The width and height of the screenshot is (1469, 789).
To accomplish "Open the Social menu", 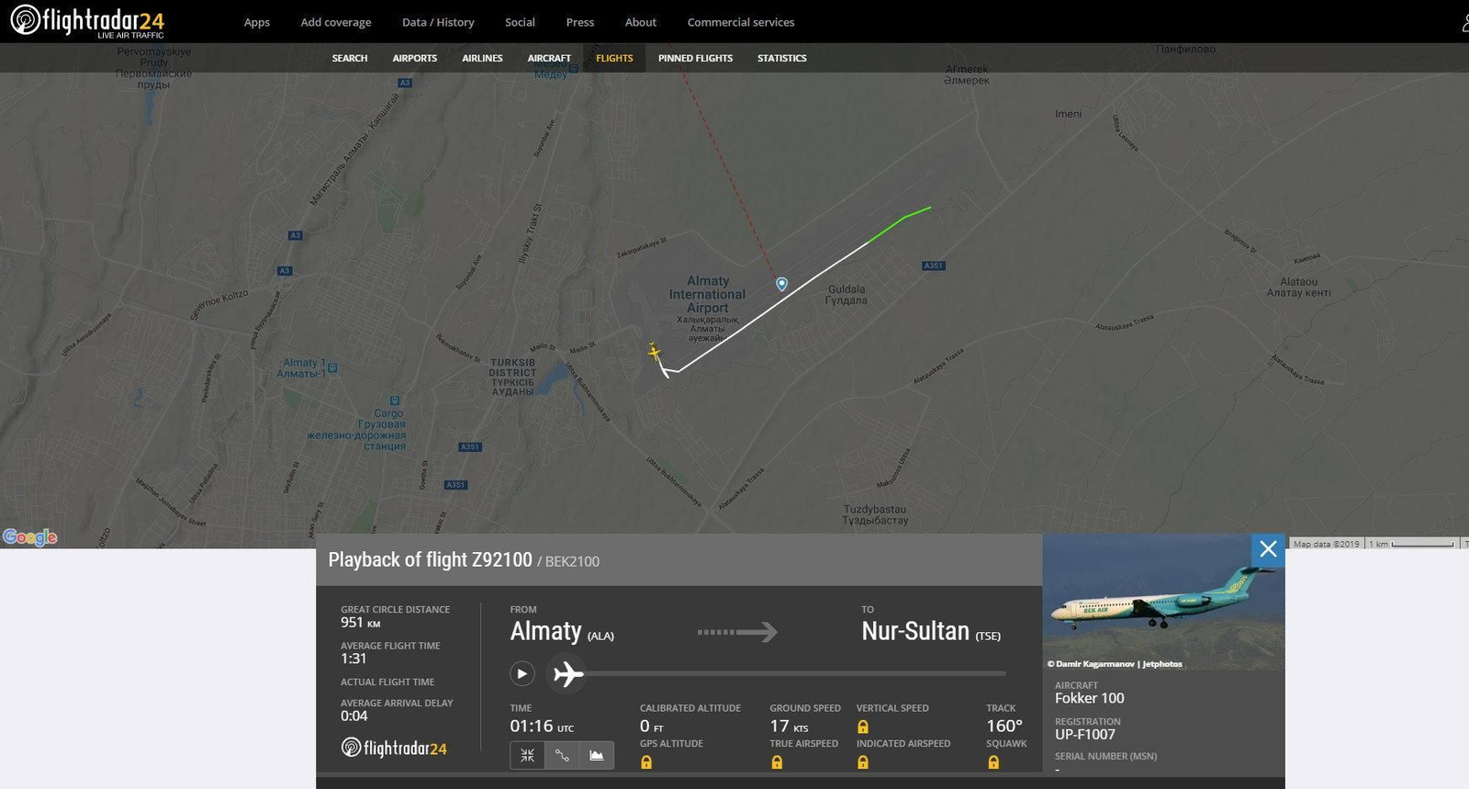I will pyautogui.click(x=520, y=22).
